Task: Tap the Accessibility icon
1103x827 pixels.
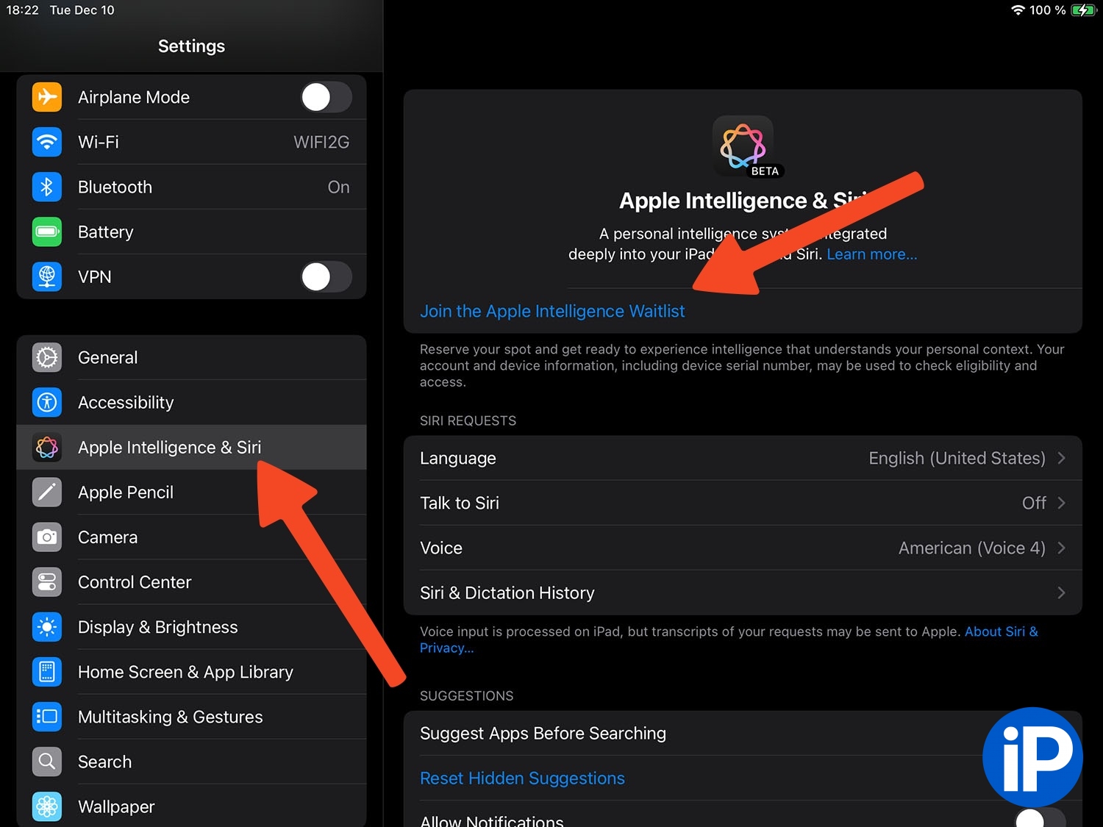Action: [47, 402]
